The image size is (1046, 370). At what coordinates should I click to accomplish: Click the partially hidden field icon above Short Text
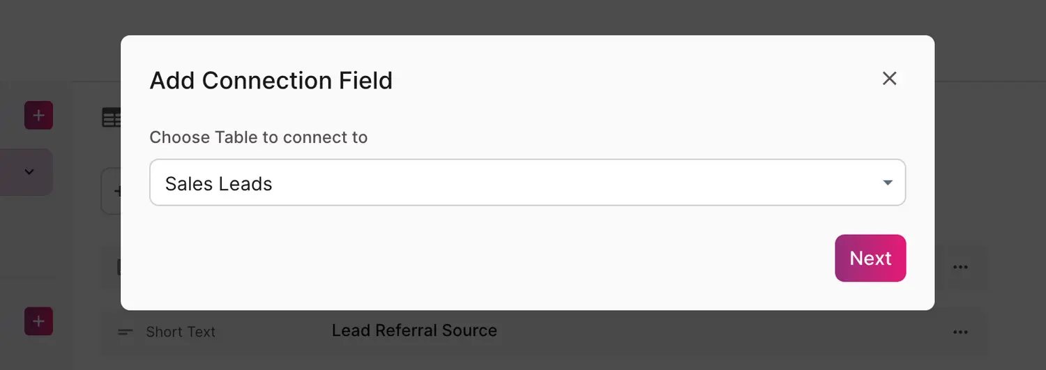click(117, 267)
